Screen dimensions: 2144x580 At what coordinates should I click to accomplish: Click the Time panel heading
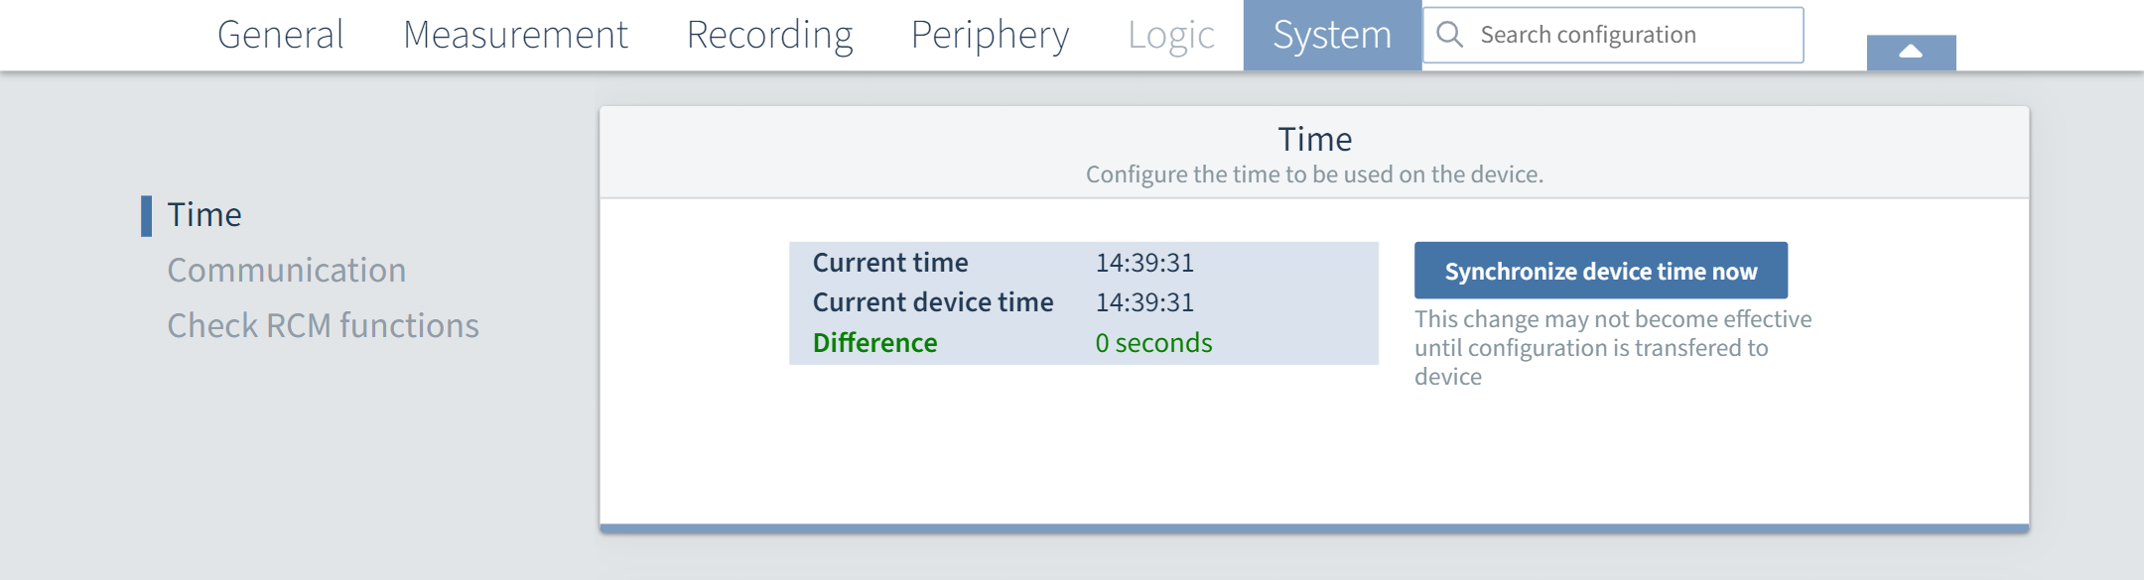coord(1314,140)
